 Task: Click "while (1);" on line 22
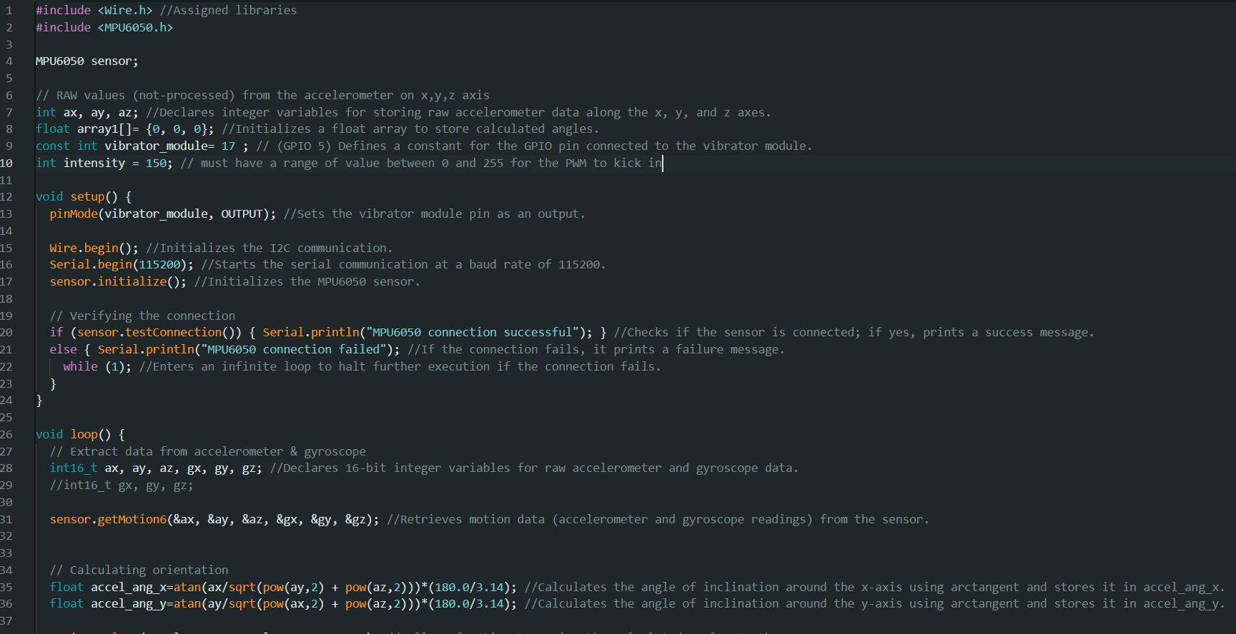coord(97,366)
